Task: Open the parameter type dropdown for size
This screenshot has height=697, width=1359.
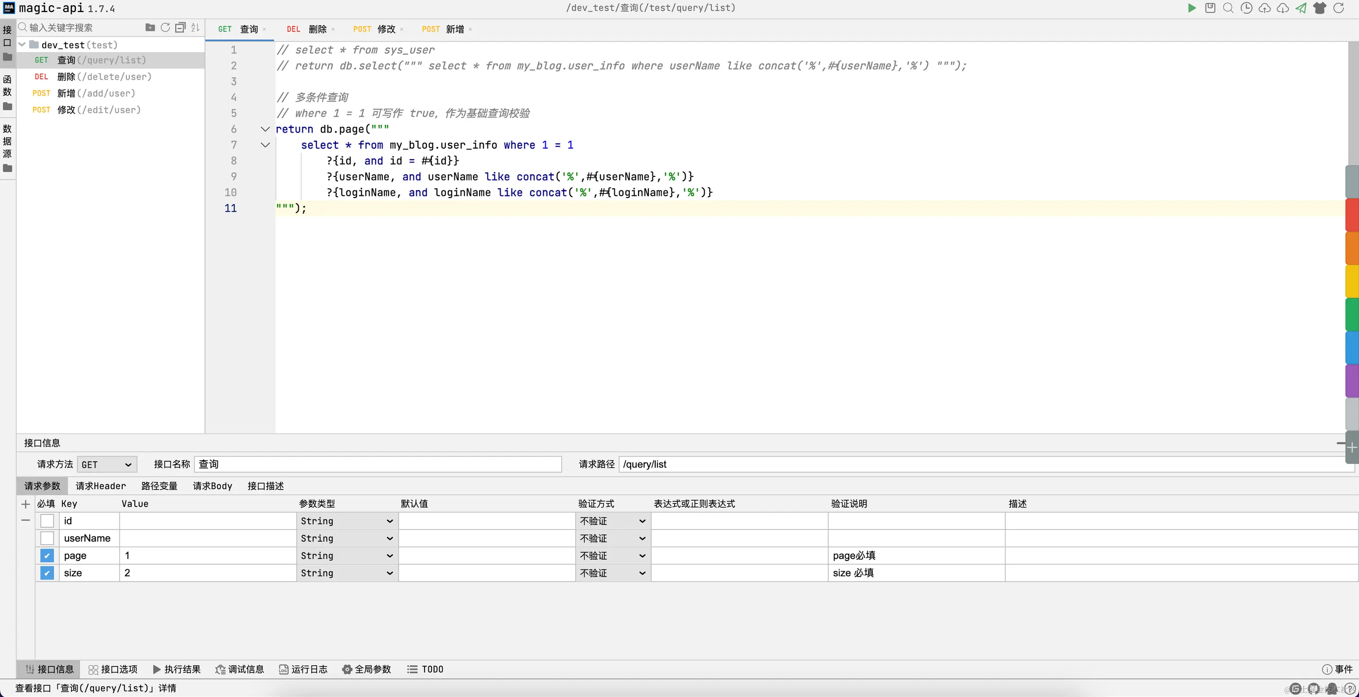Action: (347, 573)
